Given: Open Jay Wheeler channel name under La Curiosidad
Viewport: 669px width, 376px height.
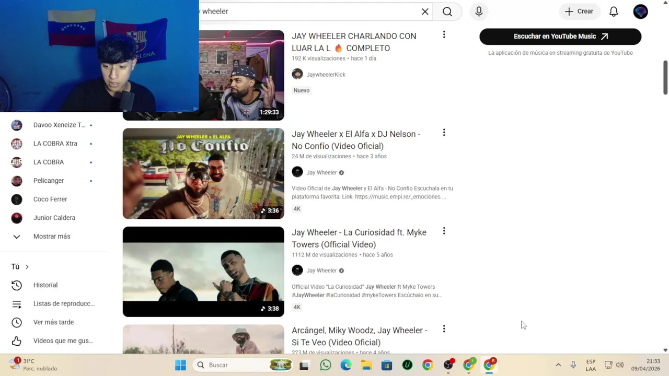Looking at the screenshot, I should pyautogui.click(x=321, y=271).
